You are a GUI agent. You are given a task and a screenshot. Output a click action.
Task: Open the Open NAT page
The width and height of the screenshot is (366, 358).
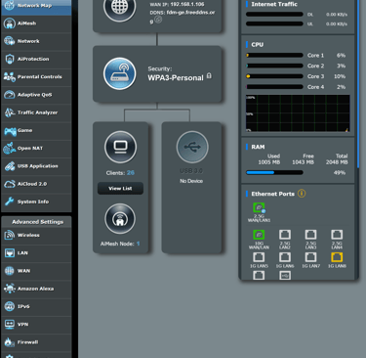(36, 149)
